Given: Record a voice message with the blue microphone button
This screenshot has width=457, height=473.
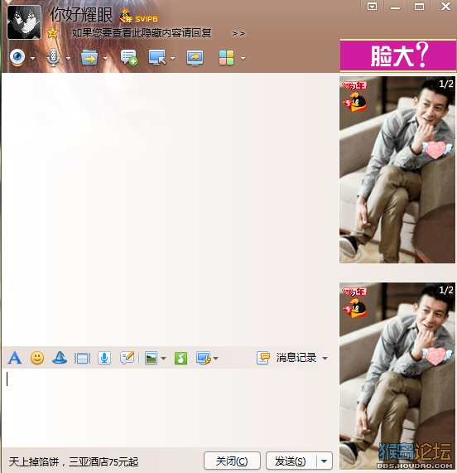Looking at the screenshot, I should point(104,358).
